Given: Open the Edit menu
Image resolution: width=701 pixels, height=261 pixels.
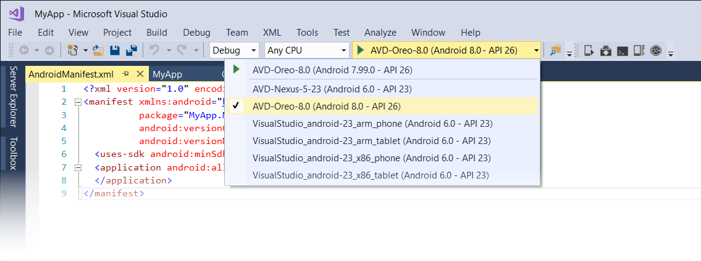Looking at the screenshot, I should click(46, 33).
